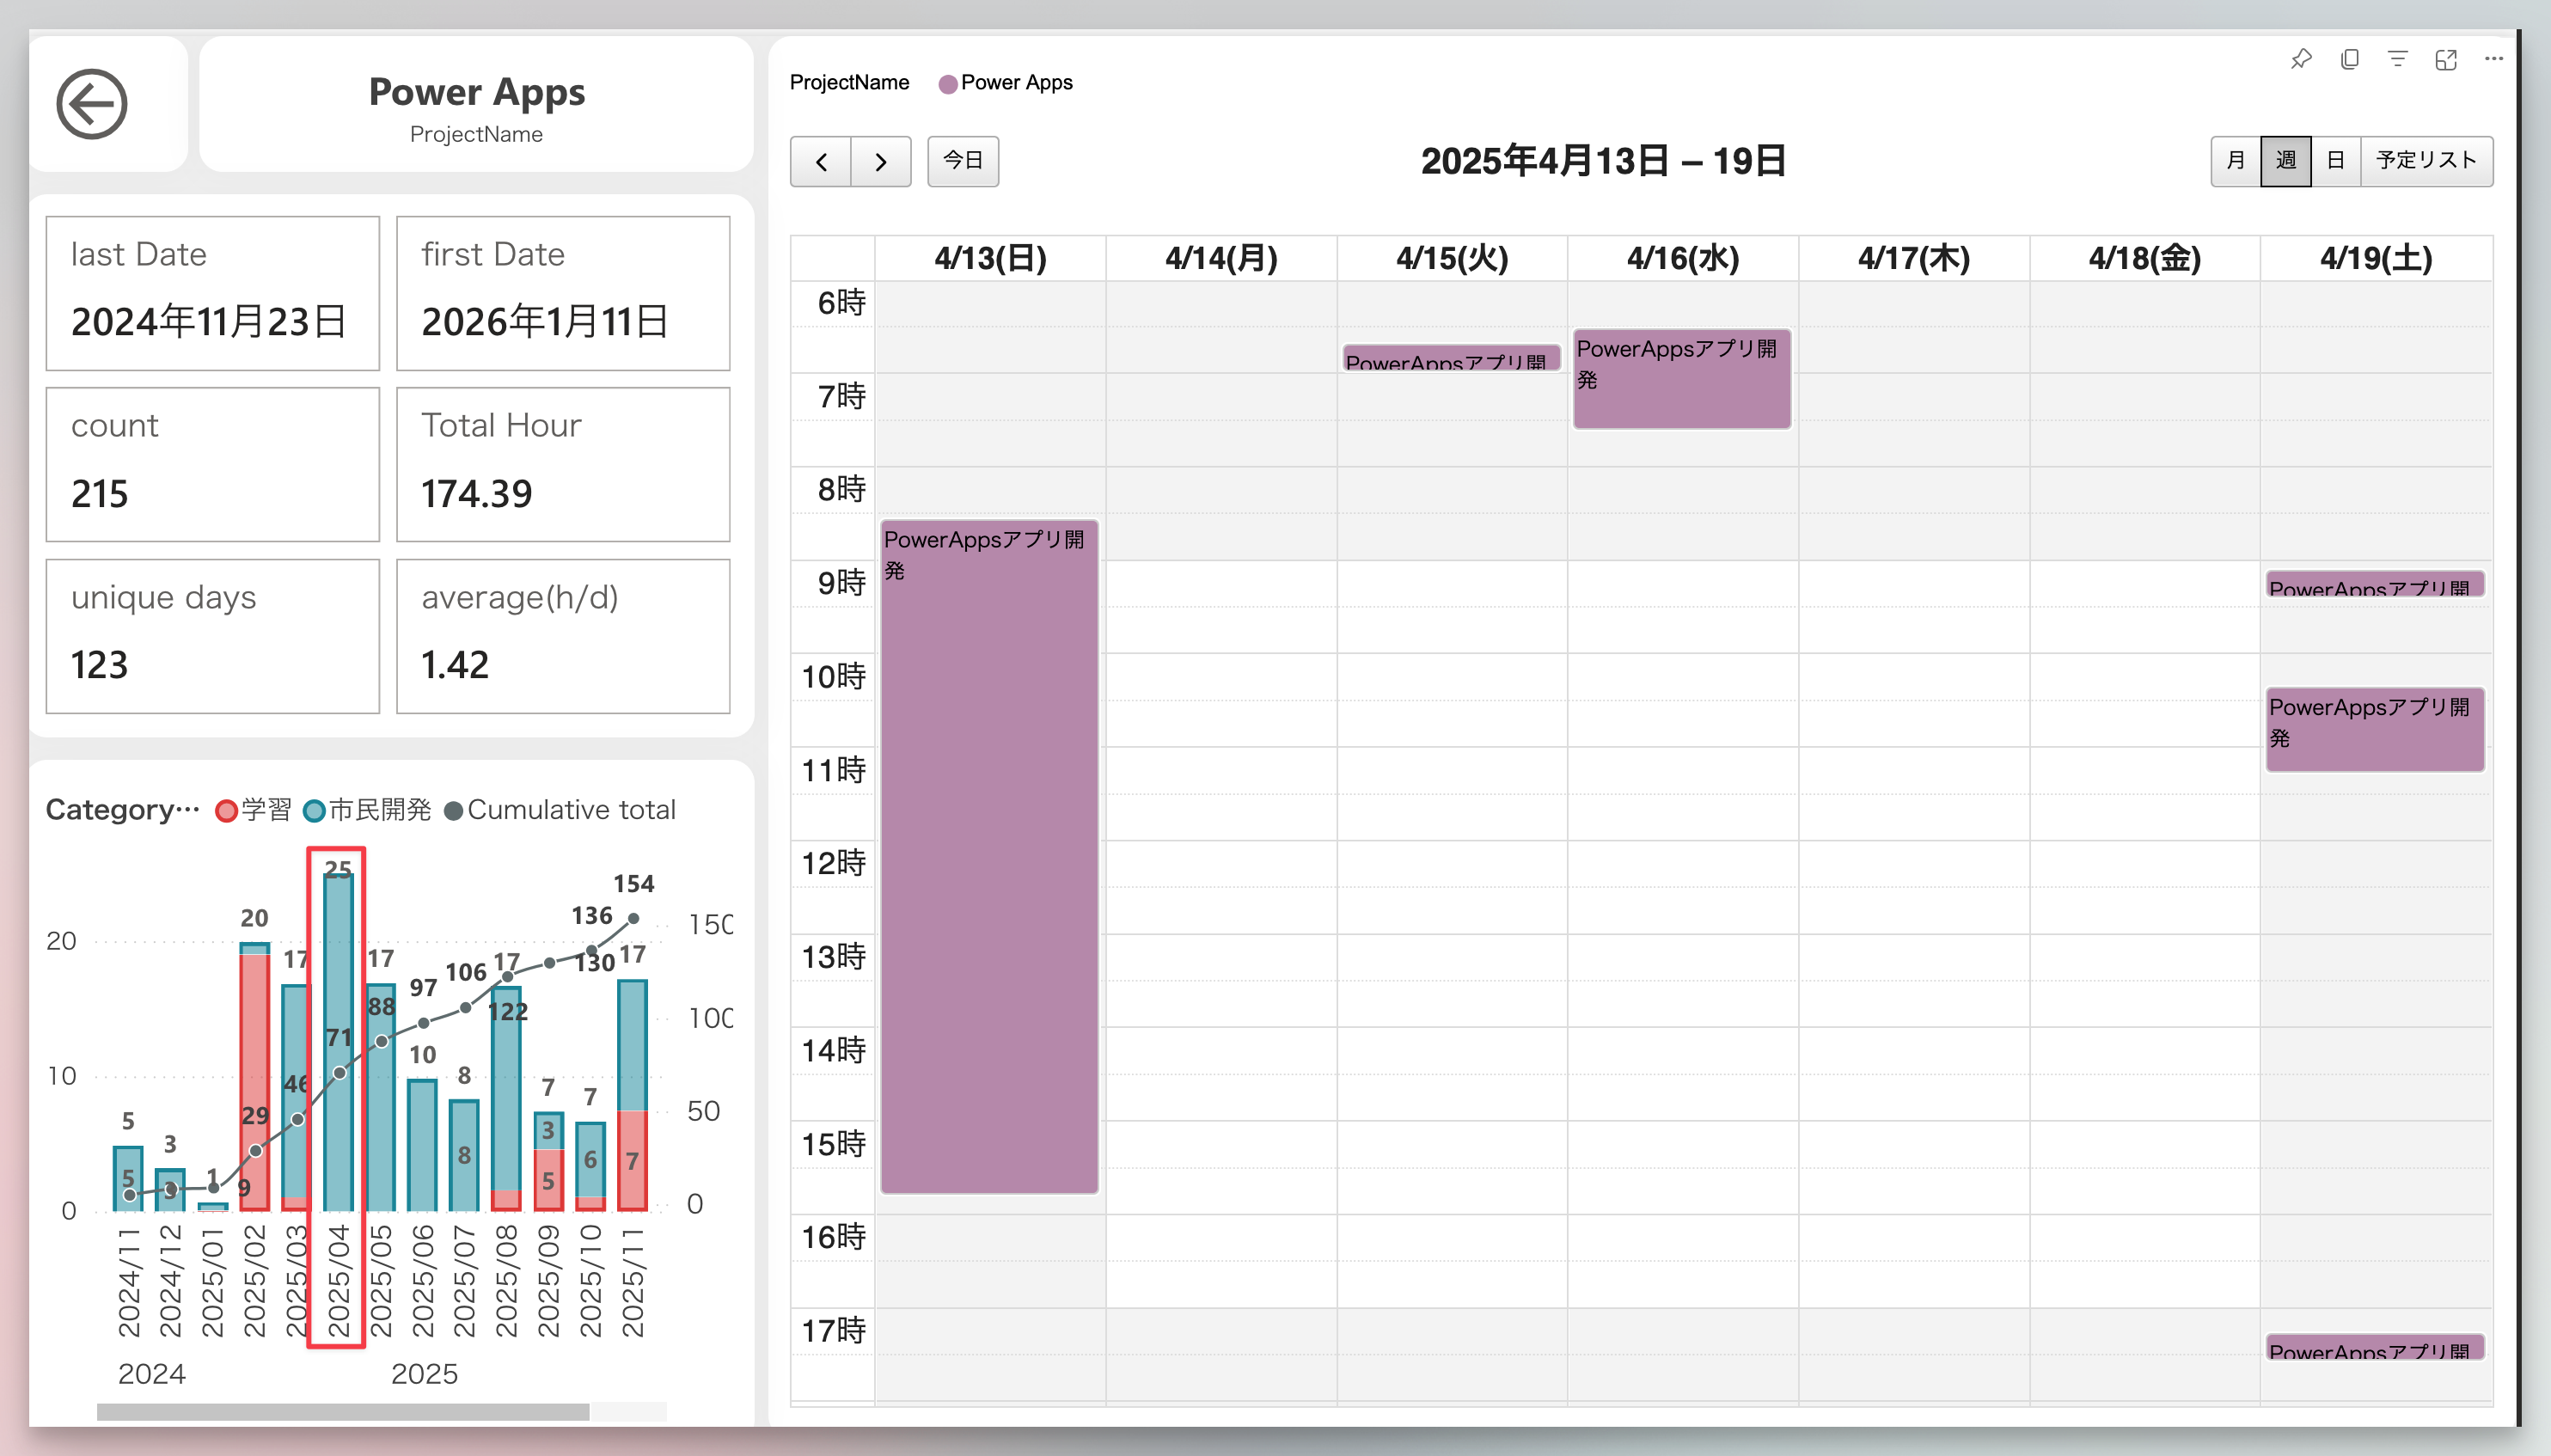Select the 2025/06 bar in the chart
Viewport: 2551px width, 1456px height.
pos(422,1145)
